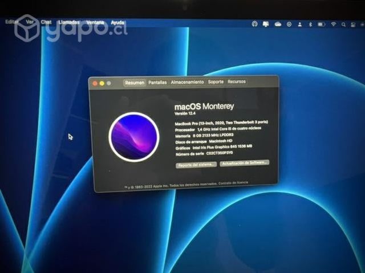
Task: Click the battery status icon
Action: 322,24
